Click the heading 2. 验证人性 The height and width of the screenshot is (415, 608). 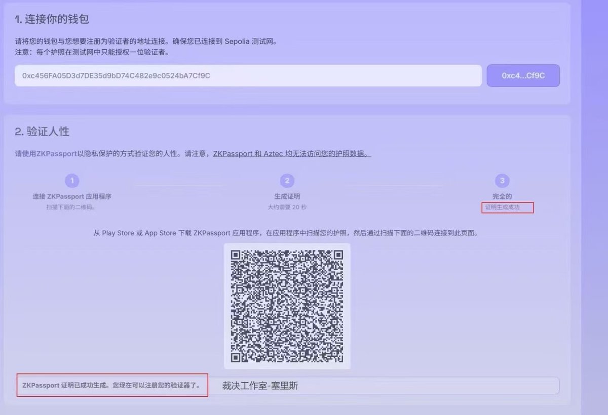[42, 132]
